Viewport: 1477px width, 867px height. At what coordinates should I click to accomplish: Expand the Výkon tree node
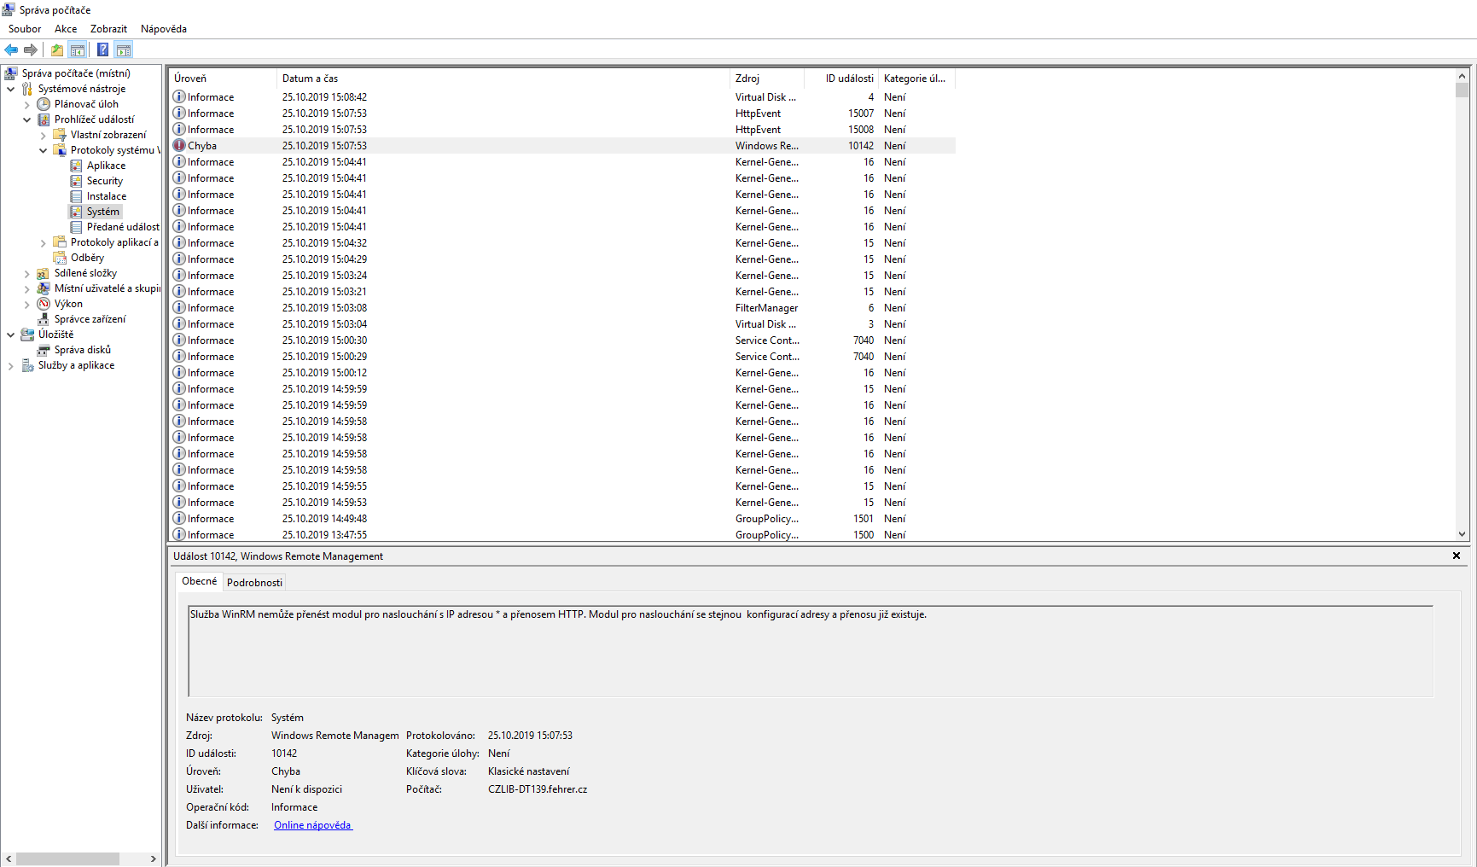(x=27, y=305)
